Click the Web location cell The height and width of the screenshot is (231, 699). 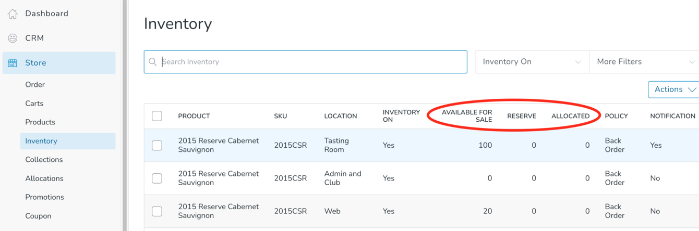[x=332, y=211]
